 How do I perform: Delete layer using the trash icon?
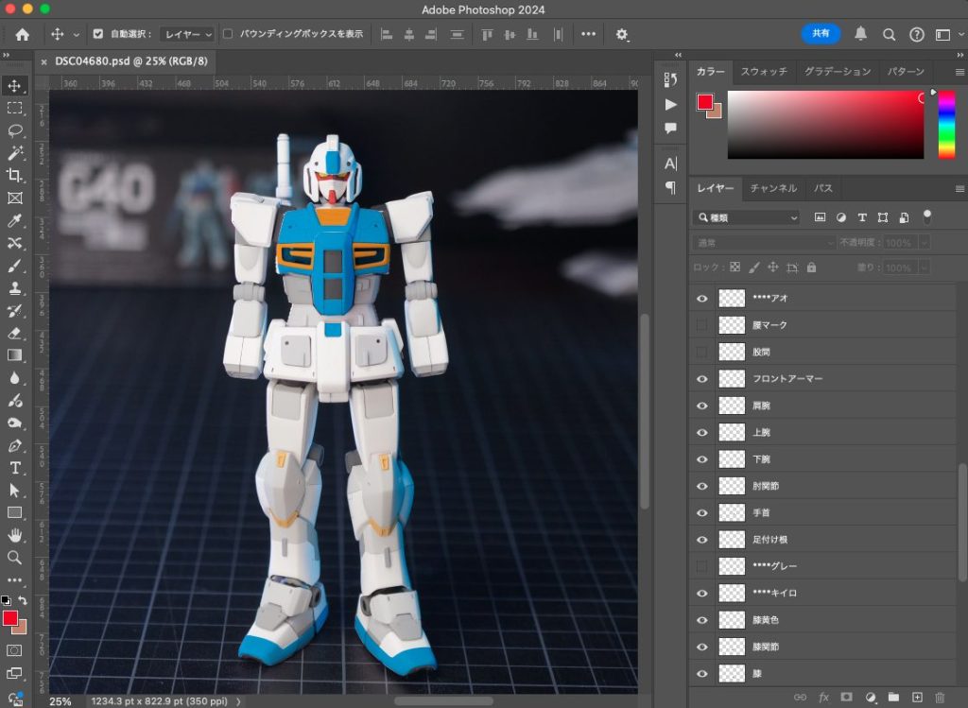pyautogui.click(x=940, y=698)
